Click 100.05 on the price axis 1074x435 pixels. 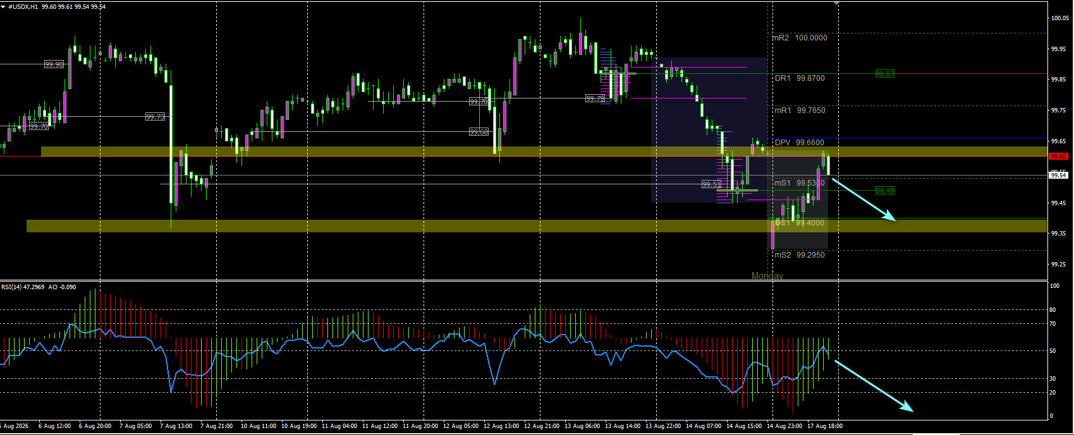(1060, 18)
